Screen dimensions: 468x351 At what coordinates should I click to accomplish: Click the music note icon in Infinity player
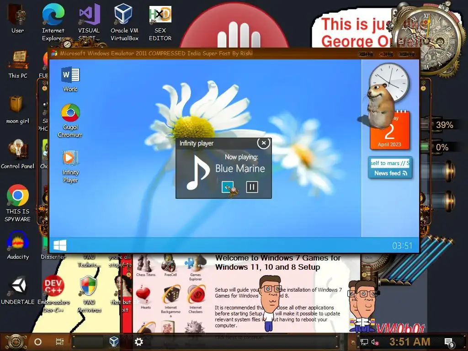pos(197,173)
